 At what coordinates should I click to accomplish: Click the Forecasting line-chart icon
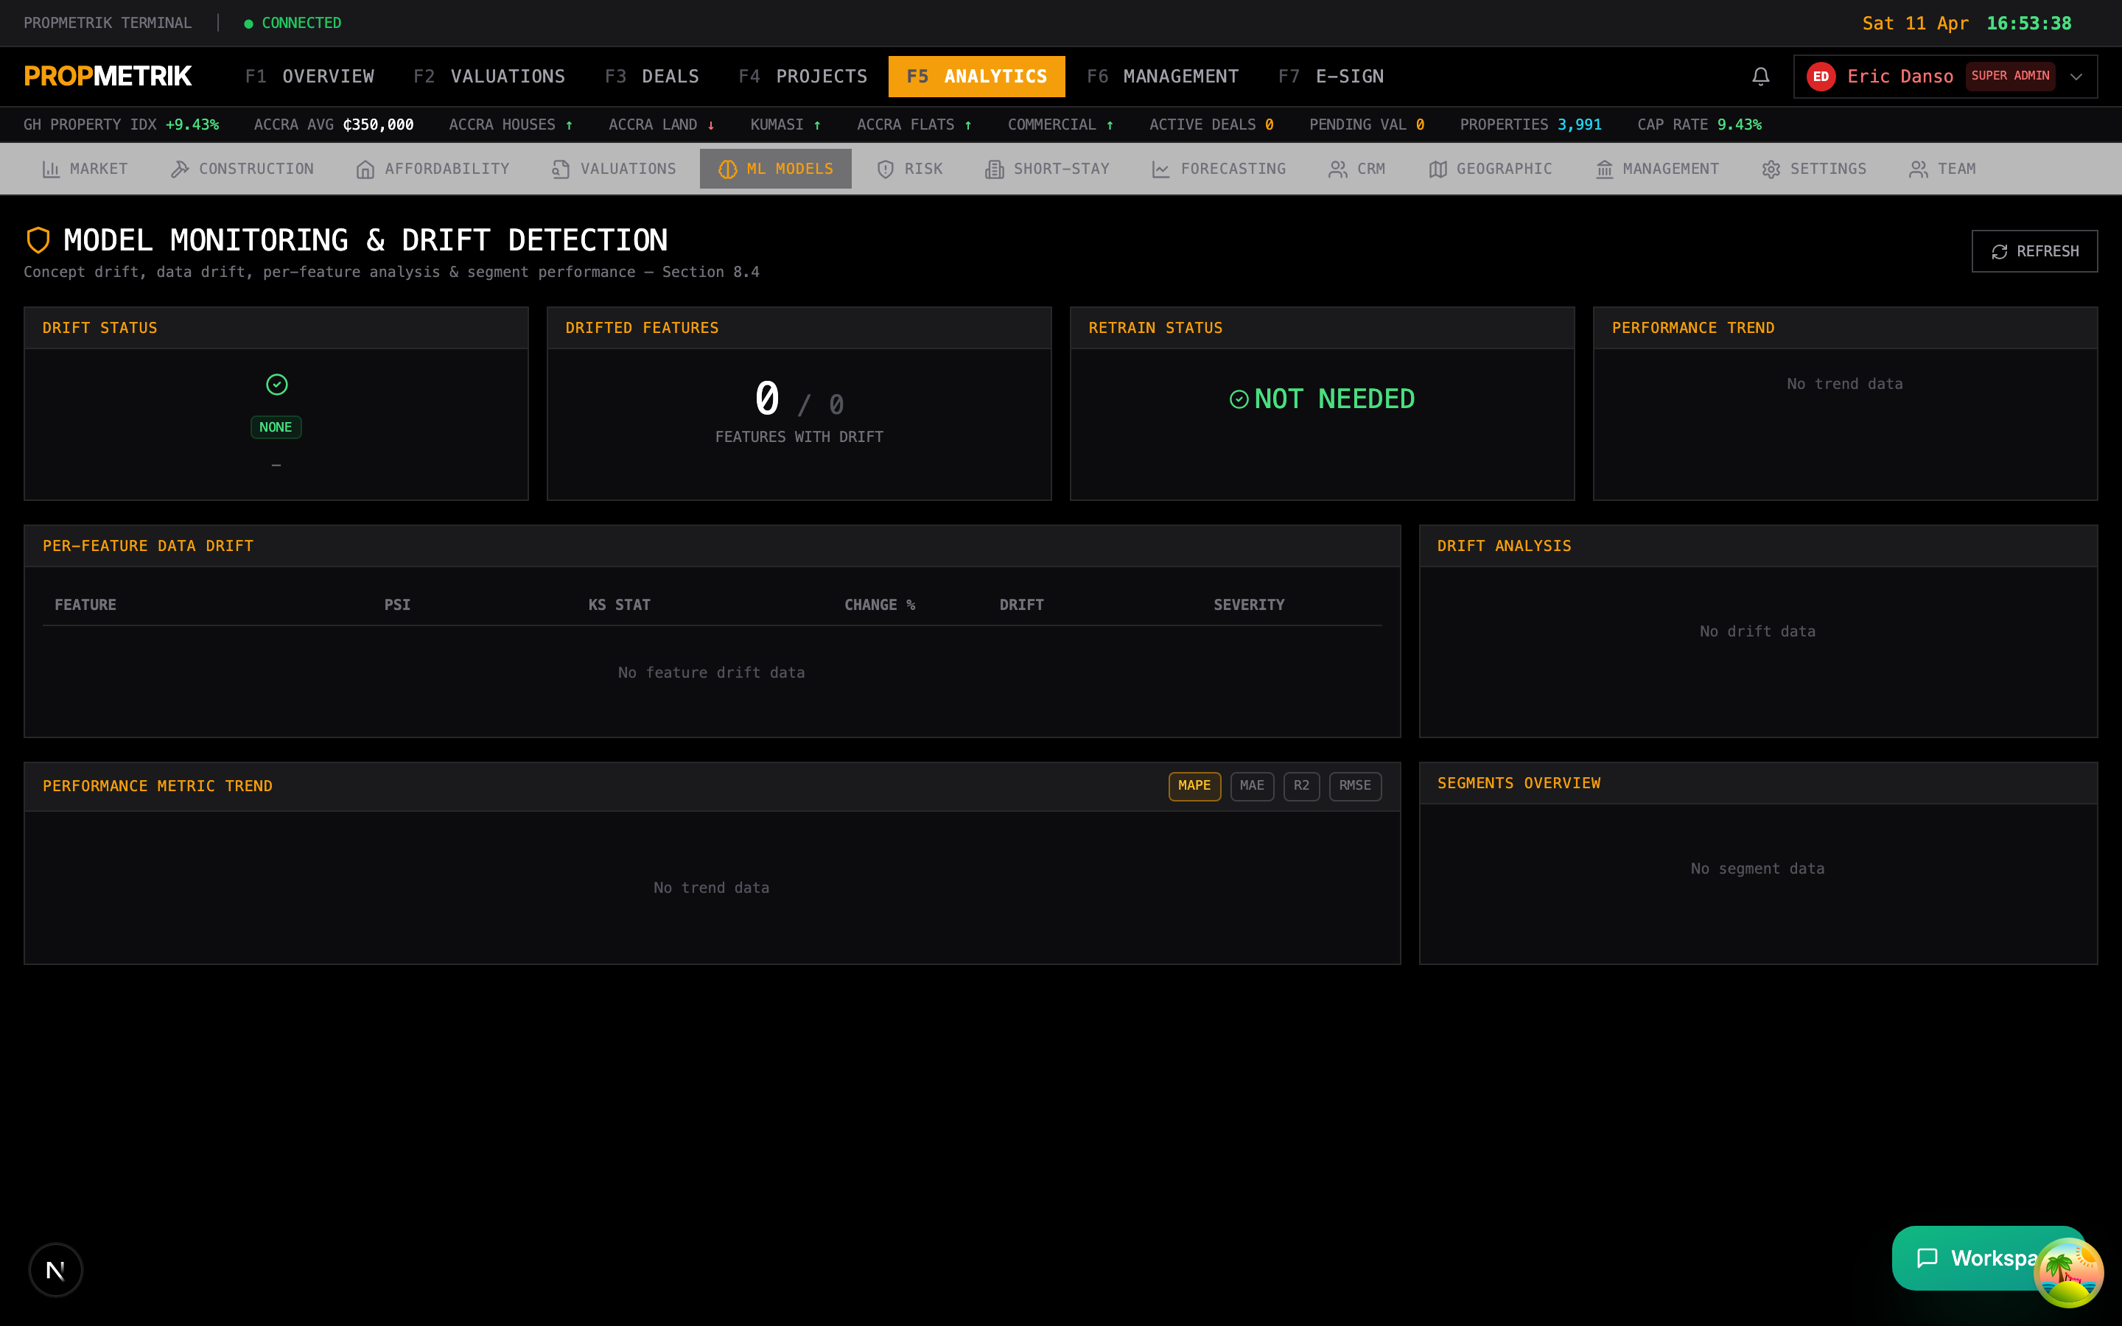pyautogui.click(x=1161, y=169)
